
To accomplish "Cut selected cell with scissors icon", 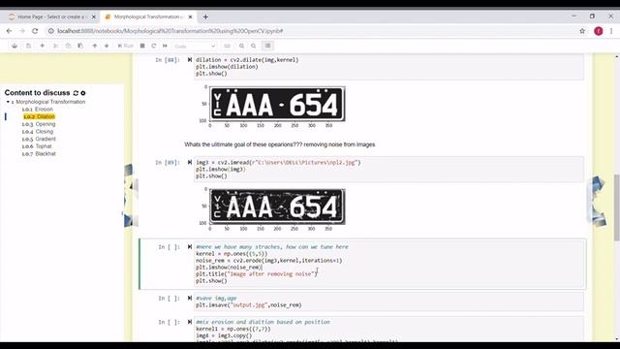I will (55, 46).
